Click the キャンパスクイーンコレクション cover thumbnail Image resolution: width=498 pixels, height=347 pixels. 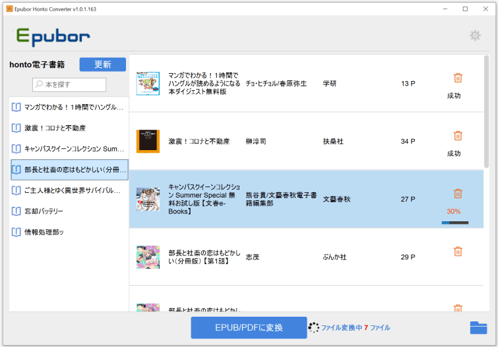click(x=148, y=200)
